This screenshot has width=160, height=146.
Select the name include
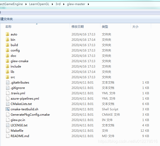16,67
